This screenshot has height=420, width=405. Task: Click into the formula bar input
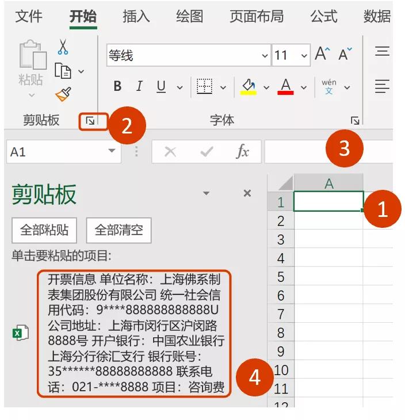pyautogui.click(x=328, y=151)
